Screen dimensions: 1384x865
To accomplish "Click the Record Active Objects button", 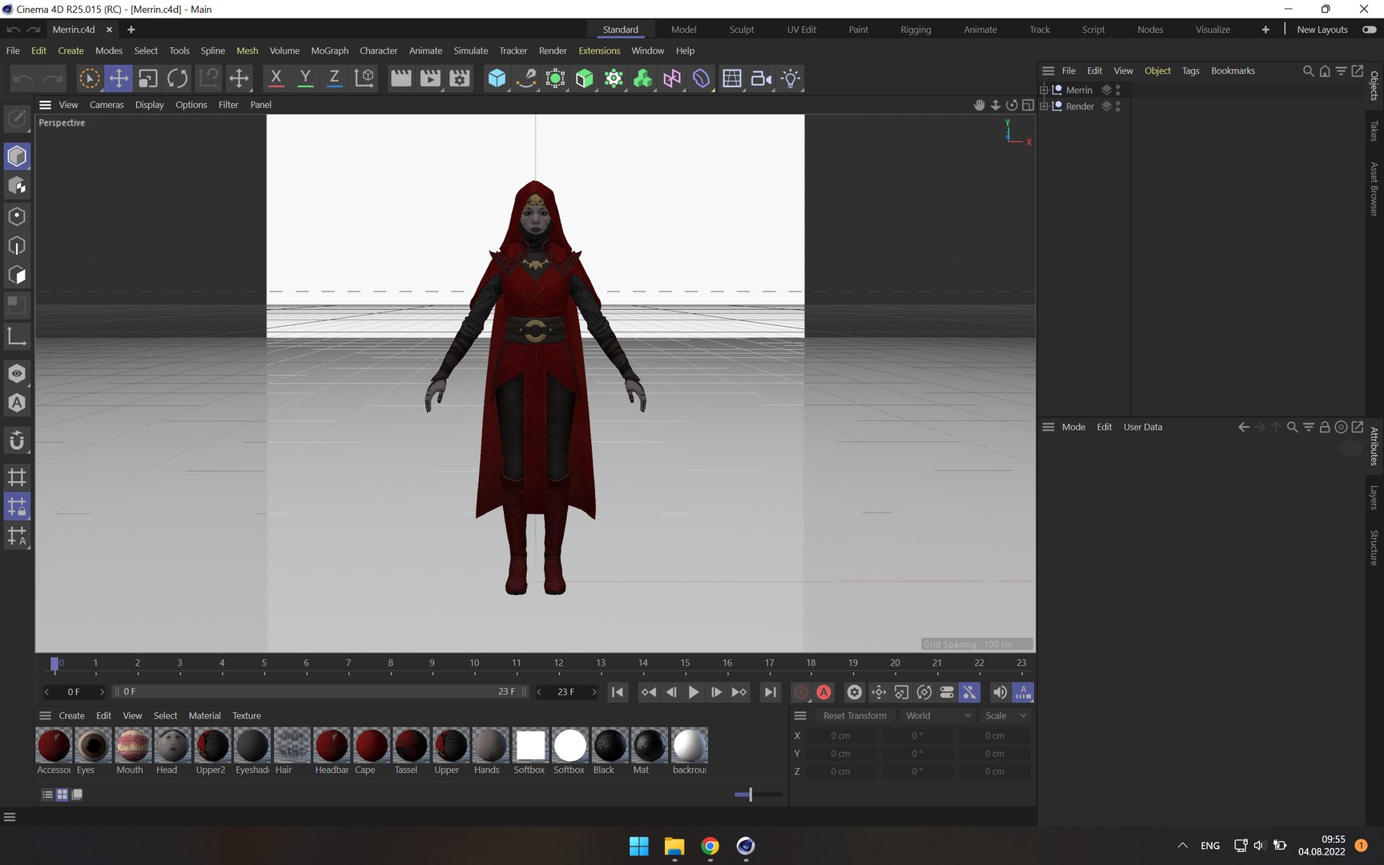I will coord(800,692).
